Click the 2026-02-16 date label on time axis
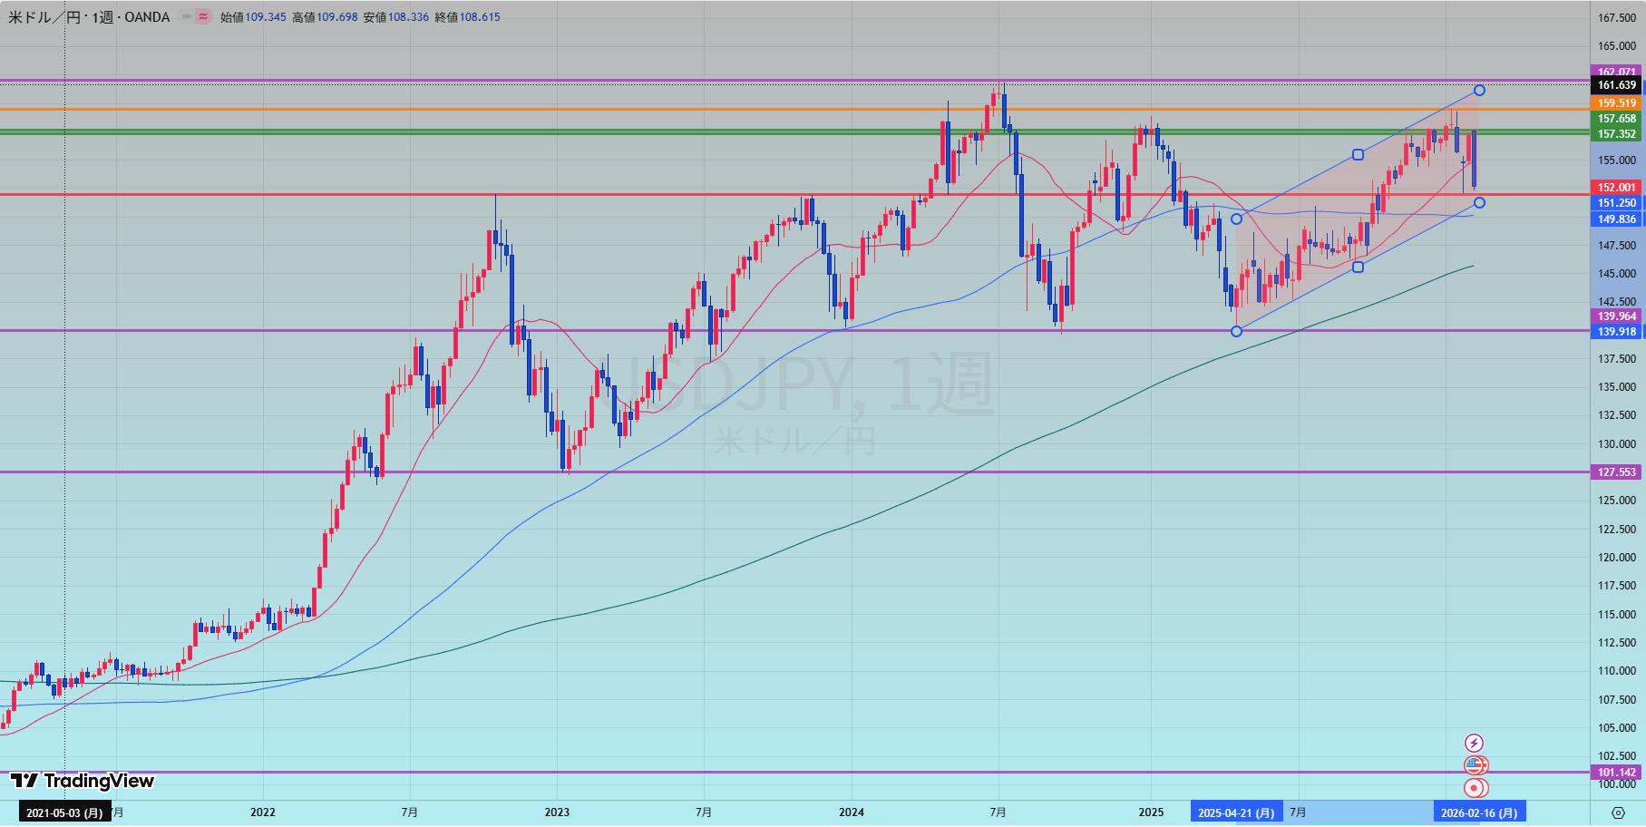This screenshot has height=827, width=1646. point(1478,812)
